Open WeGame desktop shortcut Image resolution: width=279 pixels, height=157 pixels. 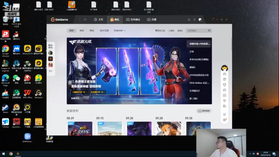click(39, 94)
